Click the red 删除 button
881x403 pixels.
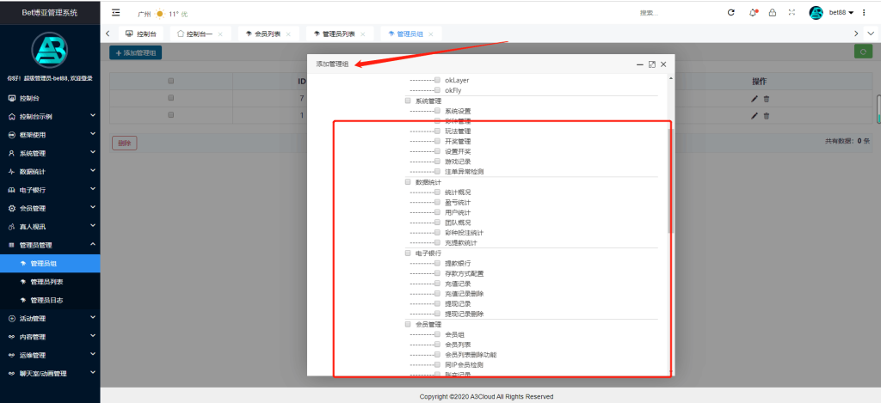(124, 143)
